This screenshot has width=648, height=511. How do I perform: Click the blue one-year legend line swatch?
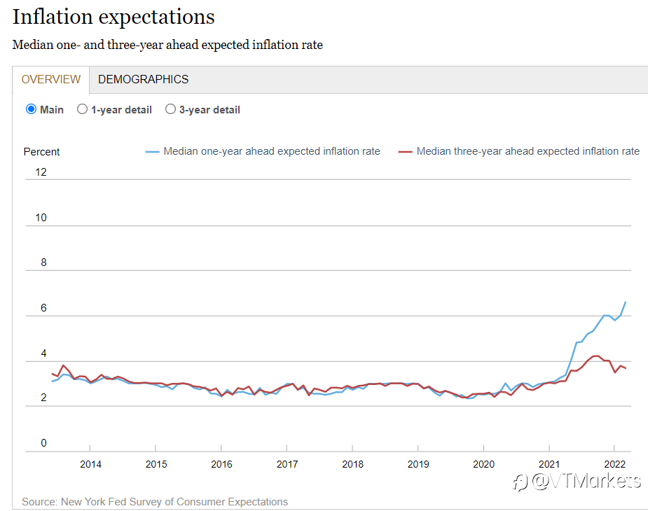tap(152, 152)
